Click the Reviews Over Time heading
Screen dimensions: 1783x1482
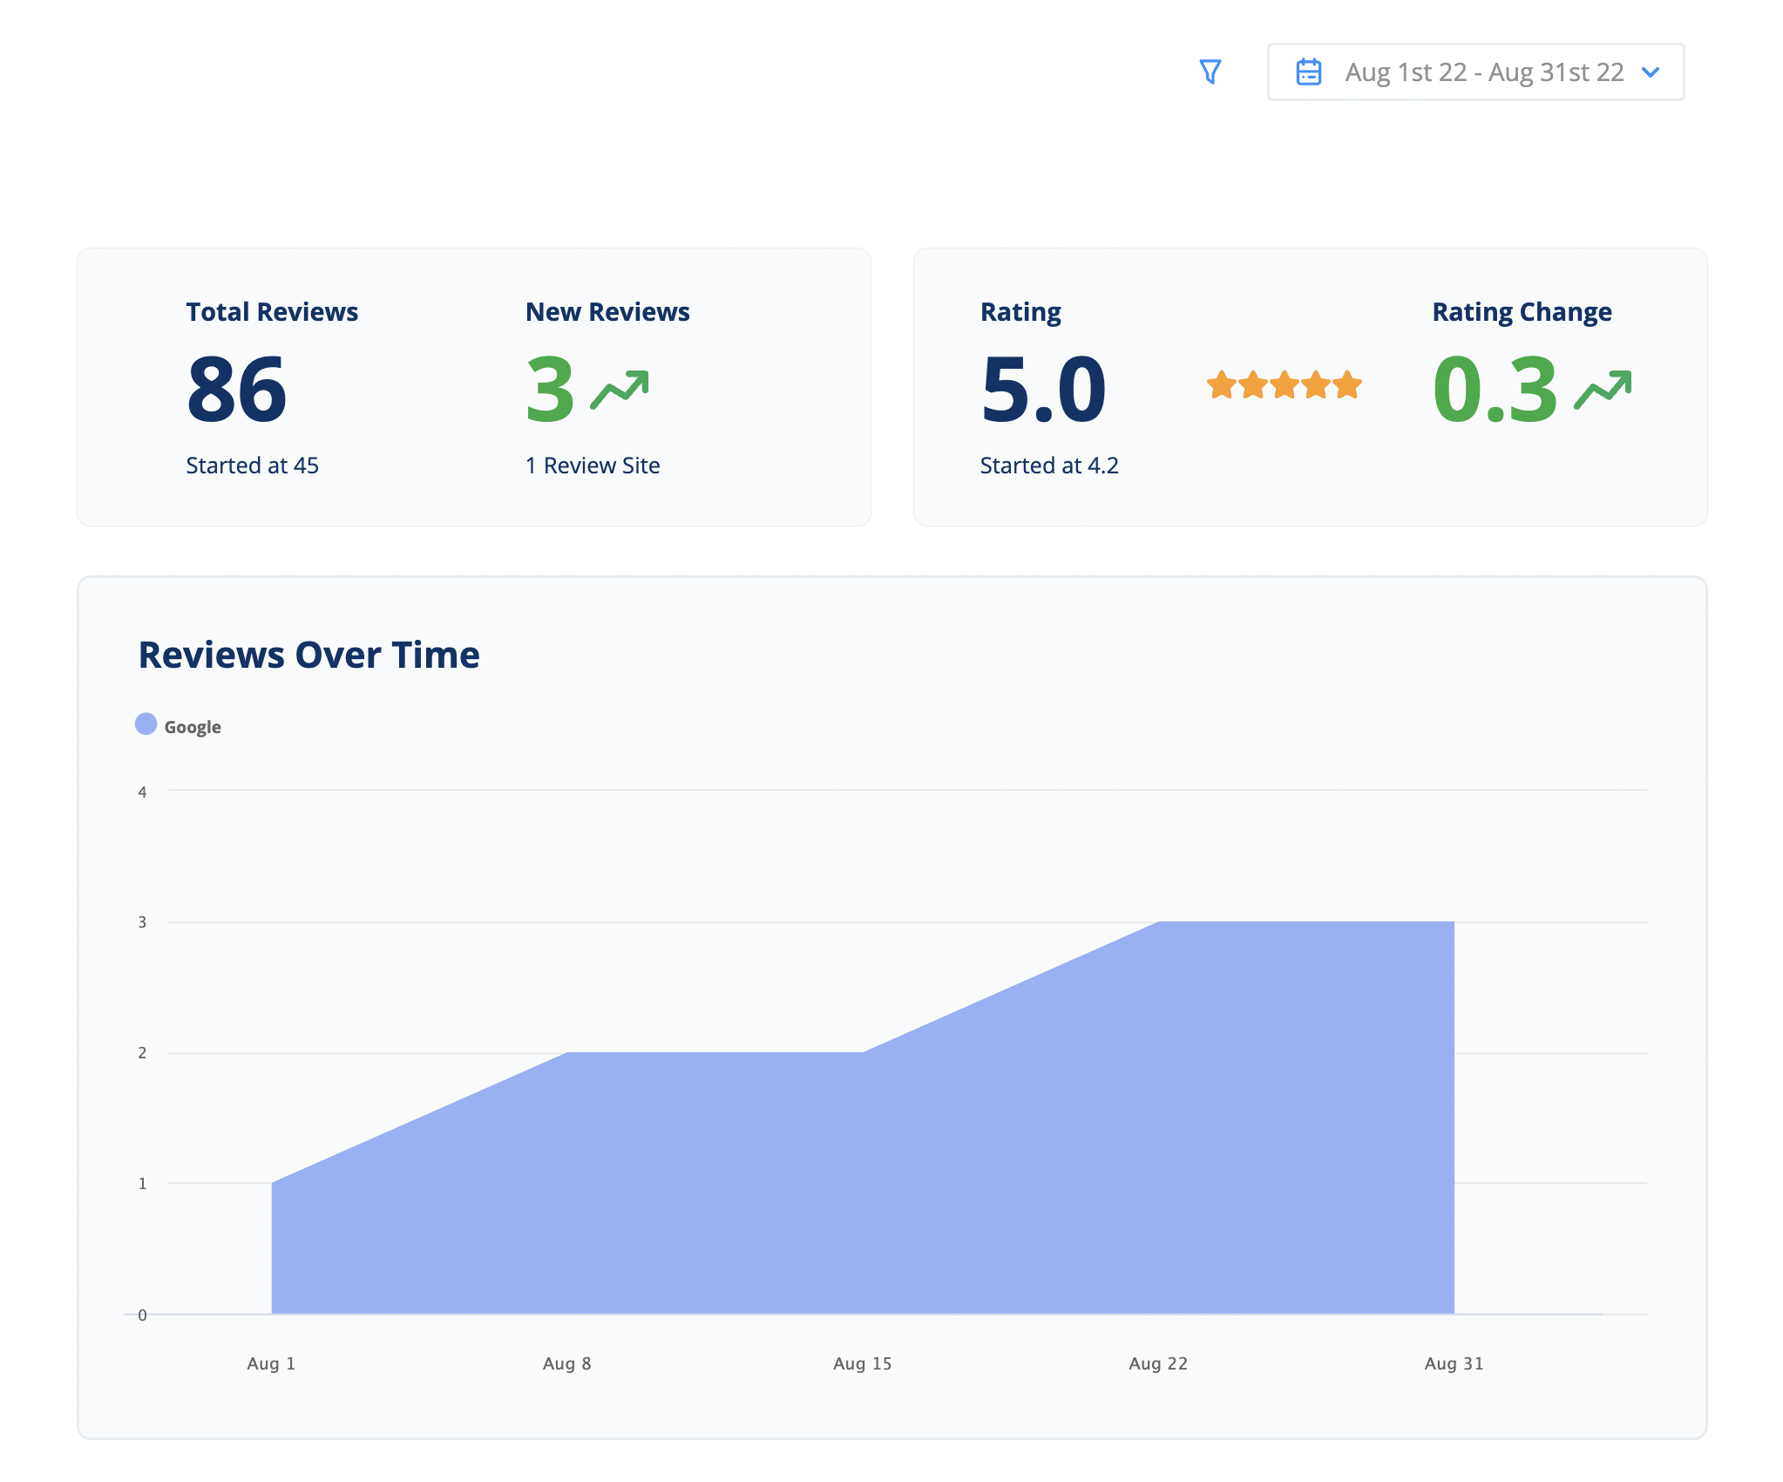308,655
